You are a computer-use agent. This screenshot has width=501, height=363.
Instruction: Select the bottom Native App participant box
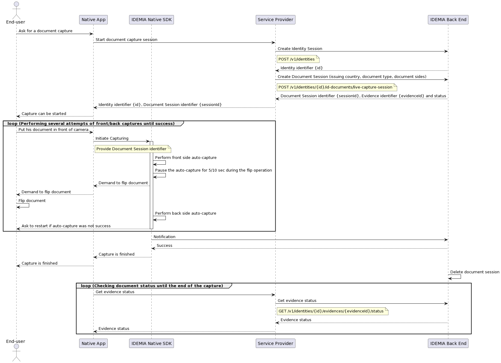pos(93,343)
